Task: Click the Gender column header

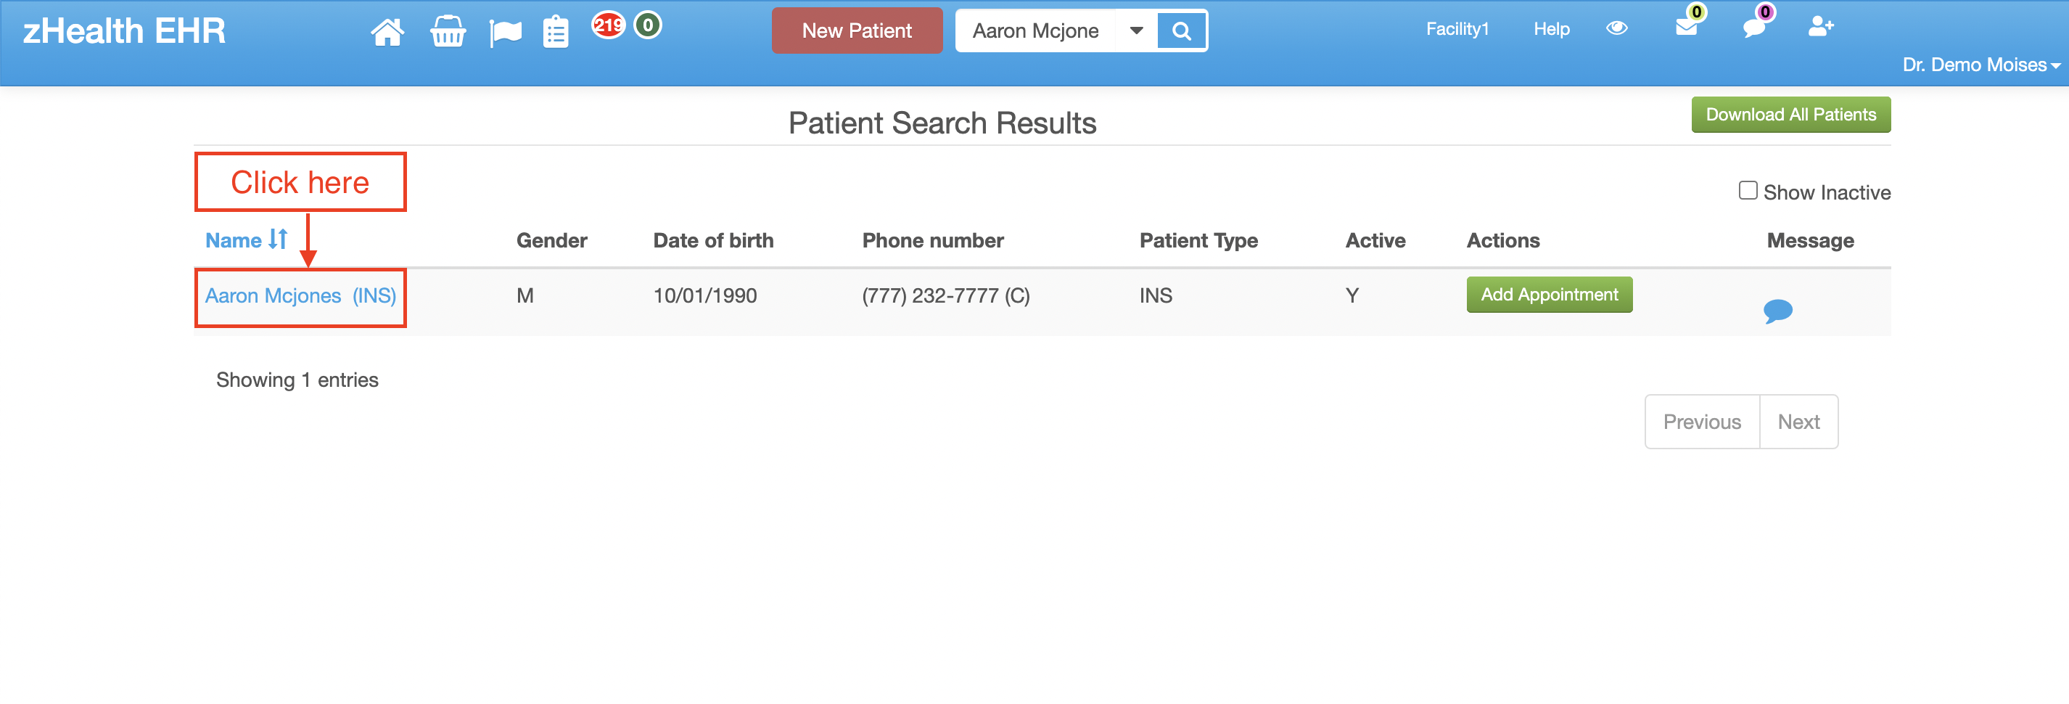Action: [551, 240]
